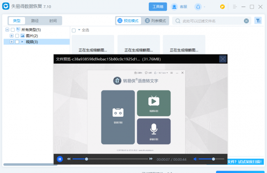This screenshot has width=267, height=173.
Task: Open the 工具箱 toolbox
Action: (158, 7)
